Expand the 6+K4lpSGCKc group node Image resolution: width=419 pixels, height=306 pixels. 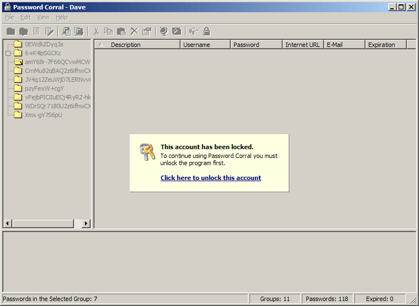[8, 53]
